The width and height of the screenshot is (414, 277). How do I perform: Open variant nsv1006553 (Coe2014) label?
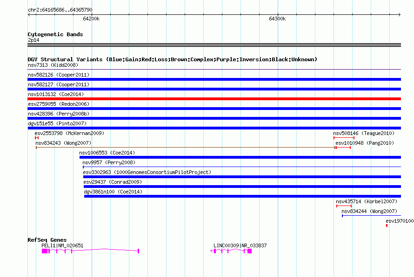tap(107, 153)
